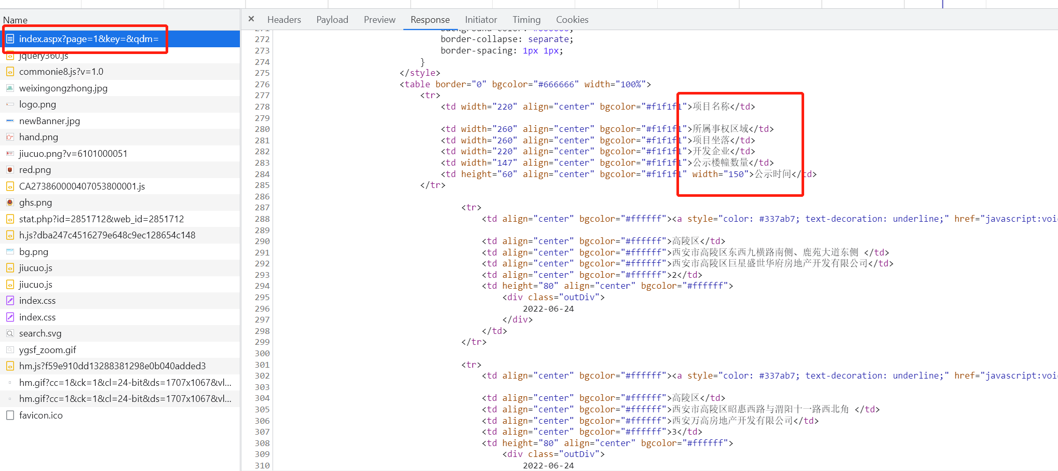Screen dimensions: 1058x471
Task: Select the logo.png request
Action: click(x=37, y=104)
